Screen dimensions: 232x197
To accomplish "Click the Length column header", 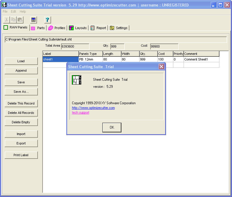I will [112, 54].
